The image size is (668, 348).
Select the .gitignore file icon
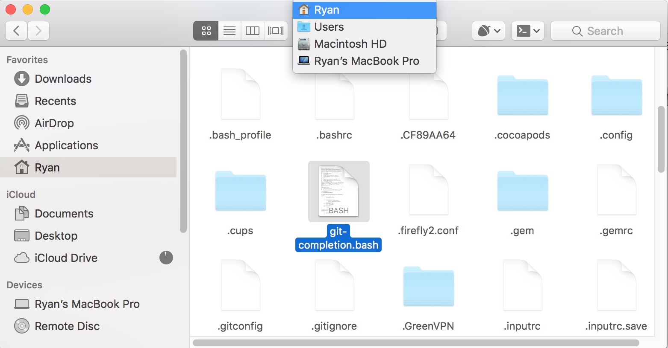(335, 285)
